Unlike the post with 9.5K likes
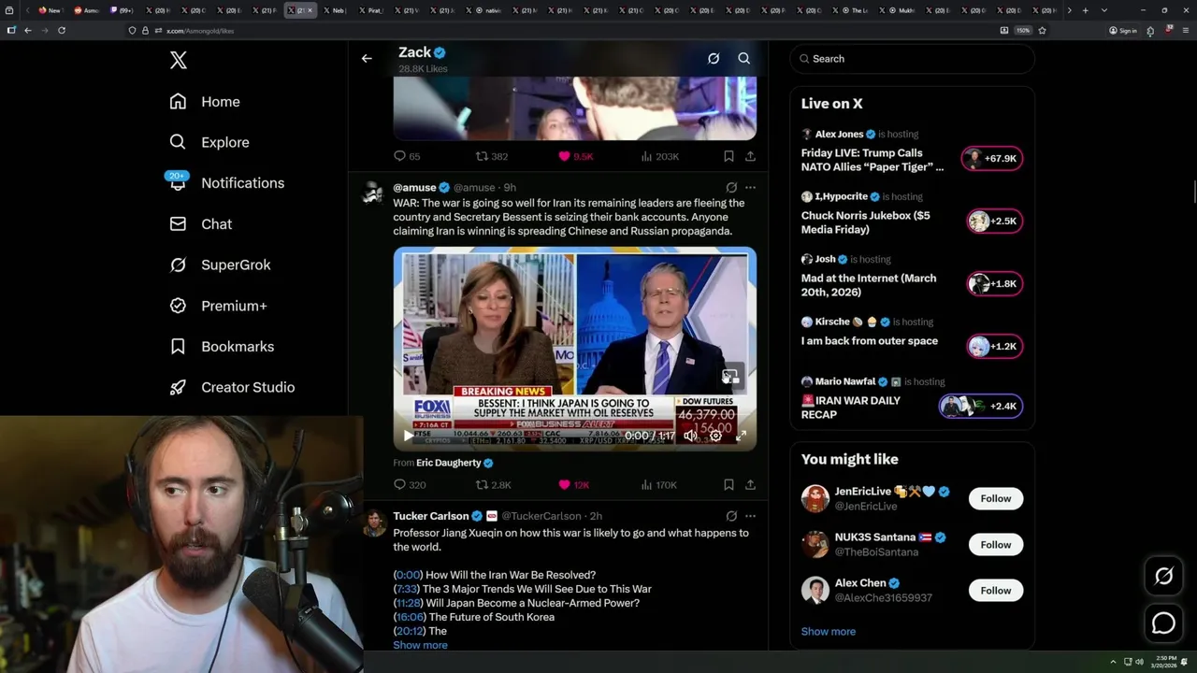The width and height of the screenshot is (1197, 673). (575, 156)
